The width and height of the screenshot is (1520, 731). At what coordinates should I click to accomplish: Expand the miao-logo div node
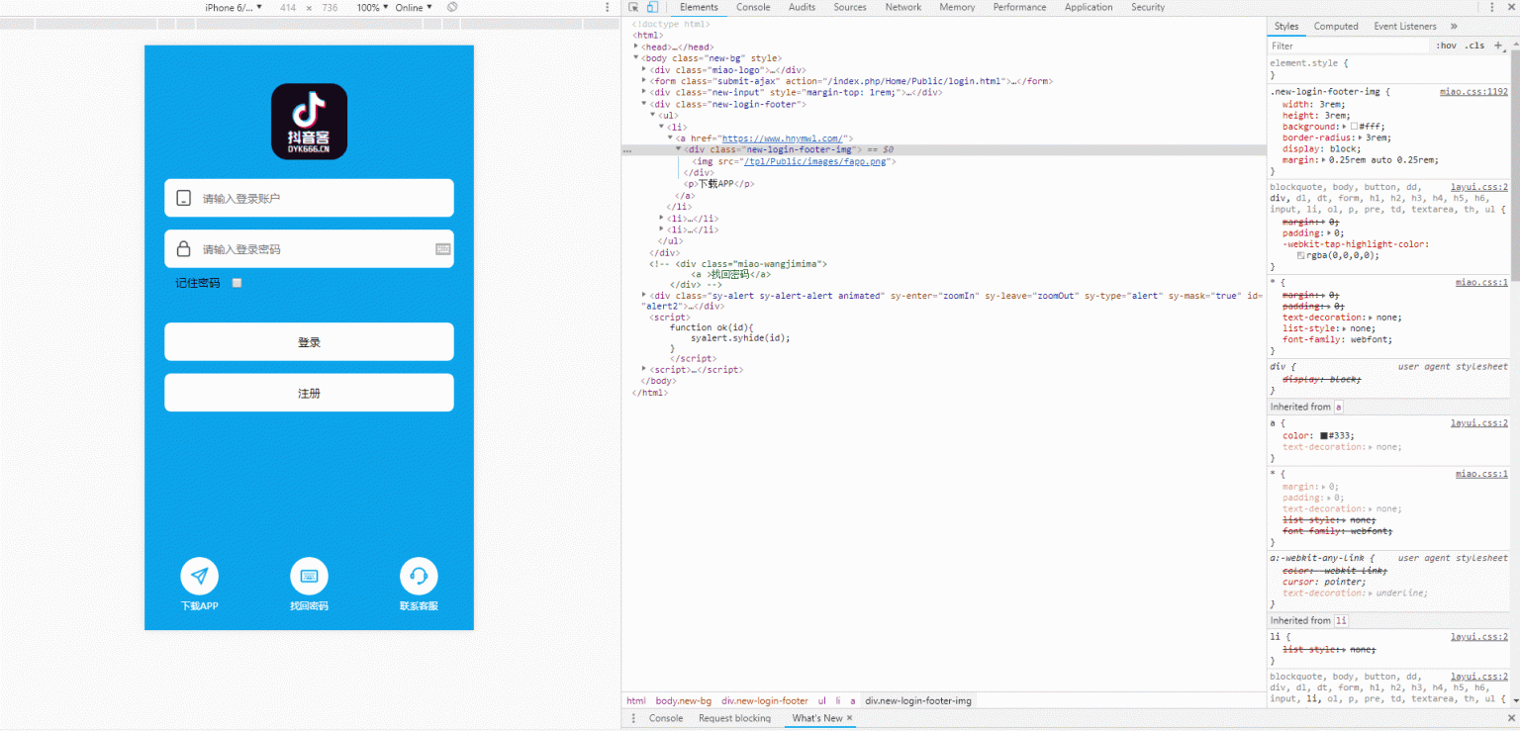click(x=644, y=69)
